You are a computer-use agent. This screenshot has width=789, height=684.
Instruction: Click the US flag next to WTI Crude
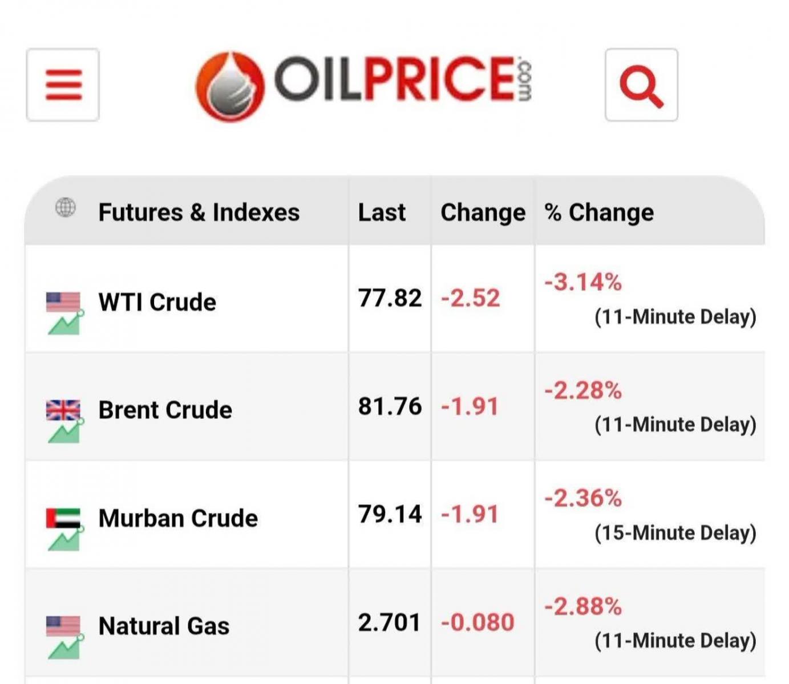[x=63, y=302]
